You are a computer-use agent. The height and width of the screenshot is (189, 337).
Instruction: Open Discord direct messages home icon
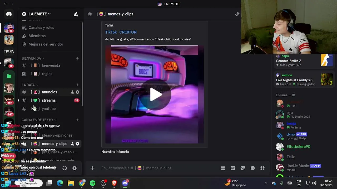(x=9, y=14)
